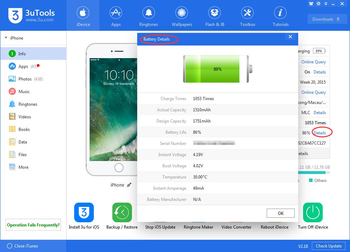Image resolution: width=350 pixels, height=252 pixels.
Task: Open Details link next to On
Action: pos(320,72)
